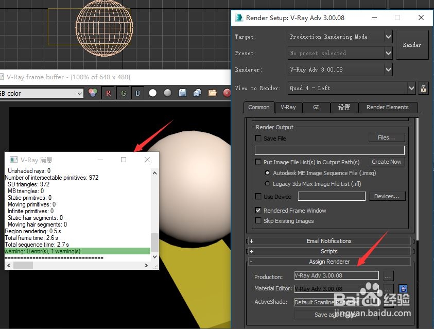Click the Devices... button
The height and width of the screenshot is (329, 434).
click(387, 196)
